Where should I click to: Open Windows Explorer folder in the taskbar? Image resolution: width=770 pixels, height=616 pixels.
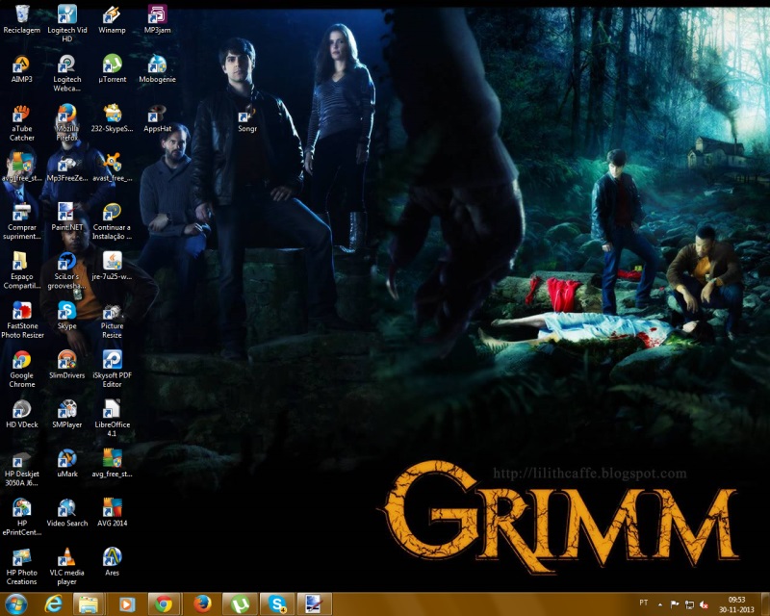point(89,603)
